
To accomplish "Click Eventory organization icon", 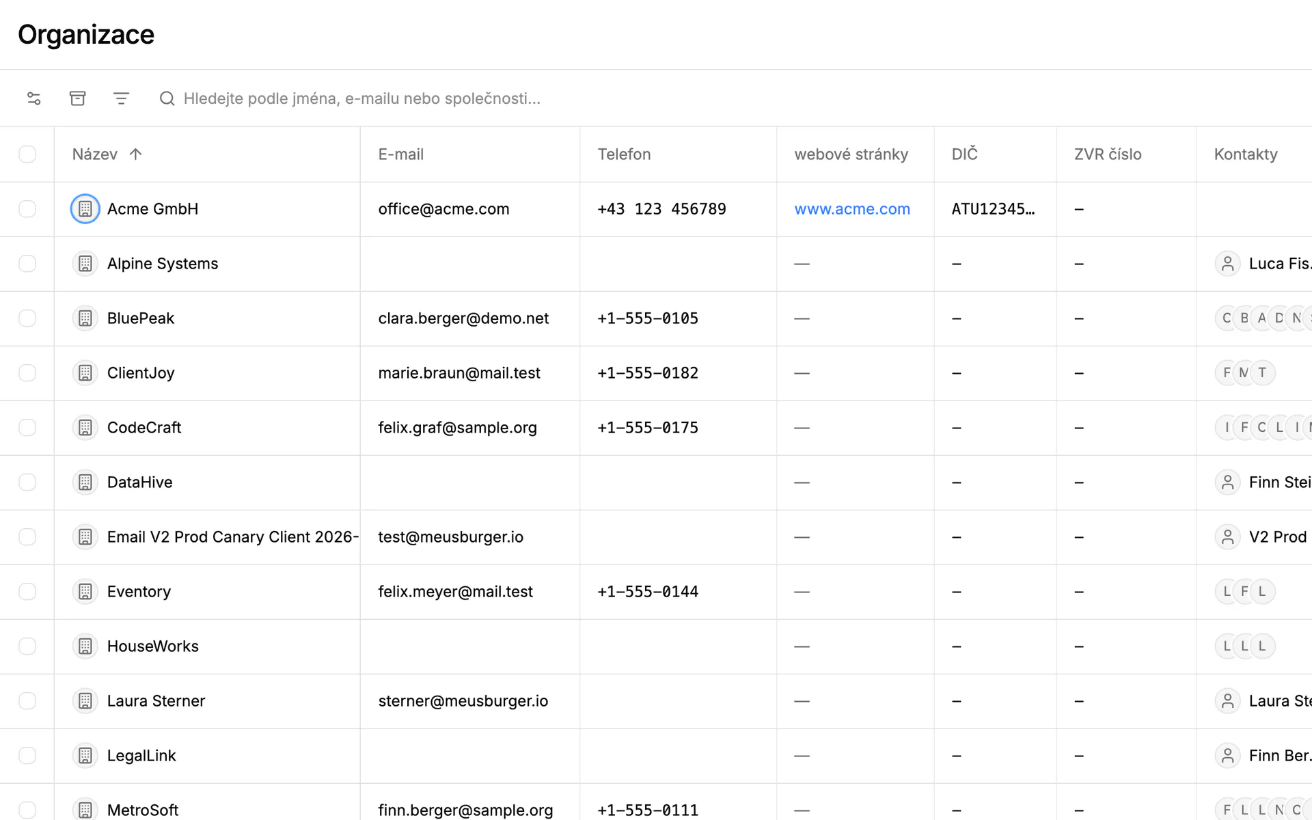I will click(85, 592).
